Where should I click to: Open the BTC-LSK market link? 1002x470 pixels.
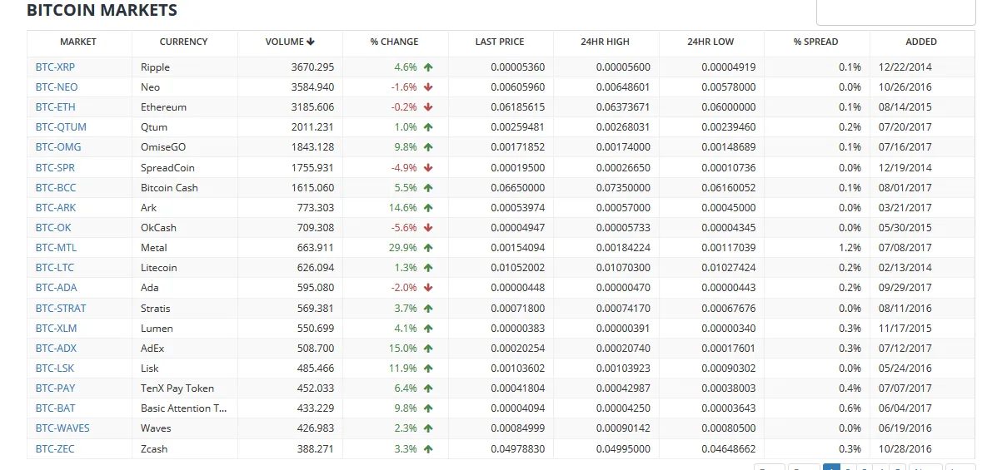pos(55,369)
